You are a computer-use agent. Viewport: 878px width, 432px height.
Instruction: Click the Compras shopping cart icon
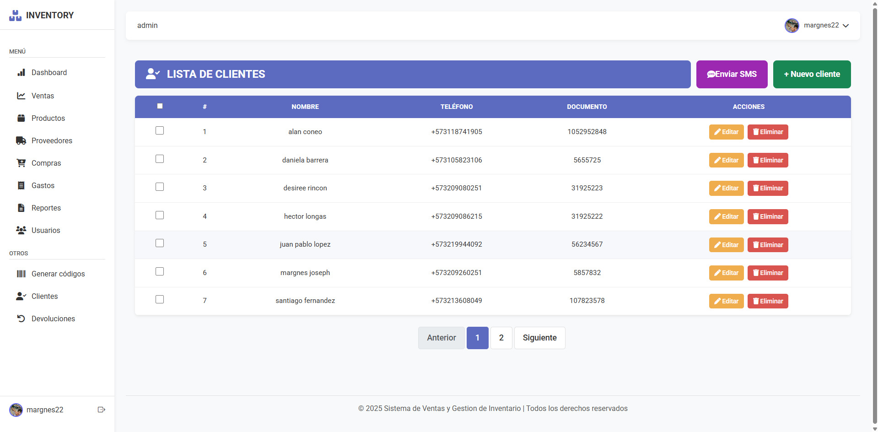[x=21, y=163]
